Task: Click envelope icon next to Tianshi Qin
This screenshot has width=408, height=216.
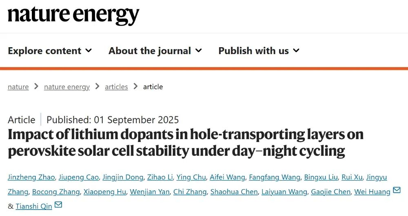Action: tap(58, 205)
